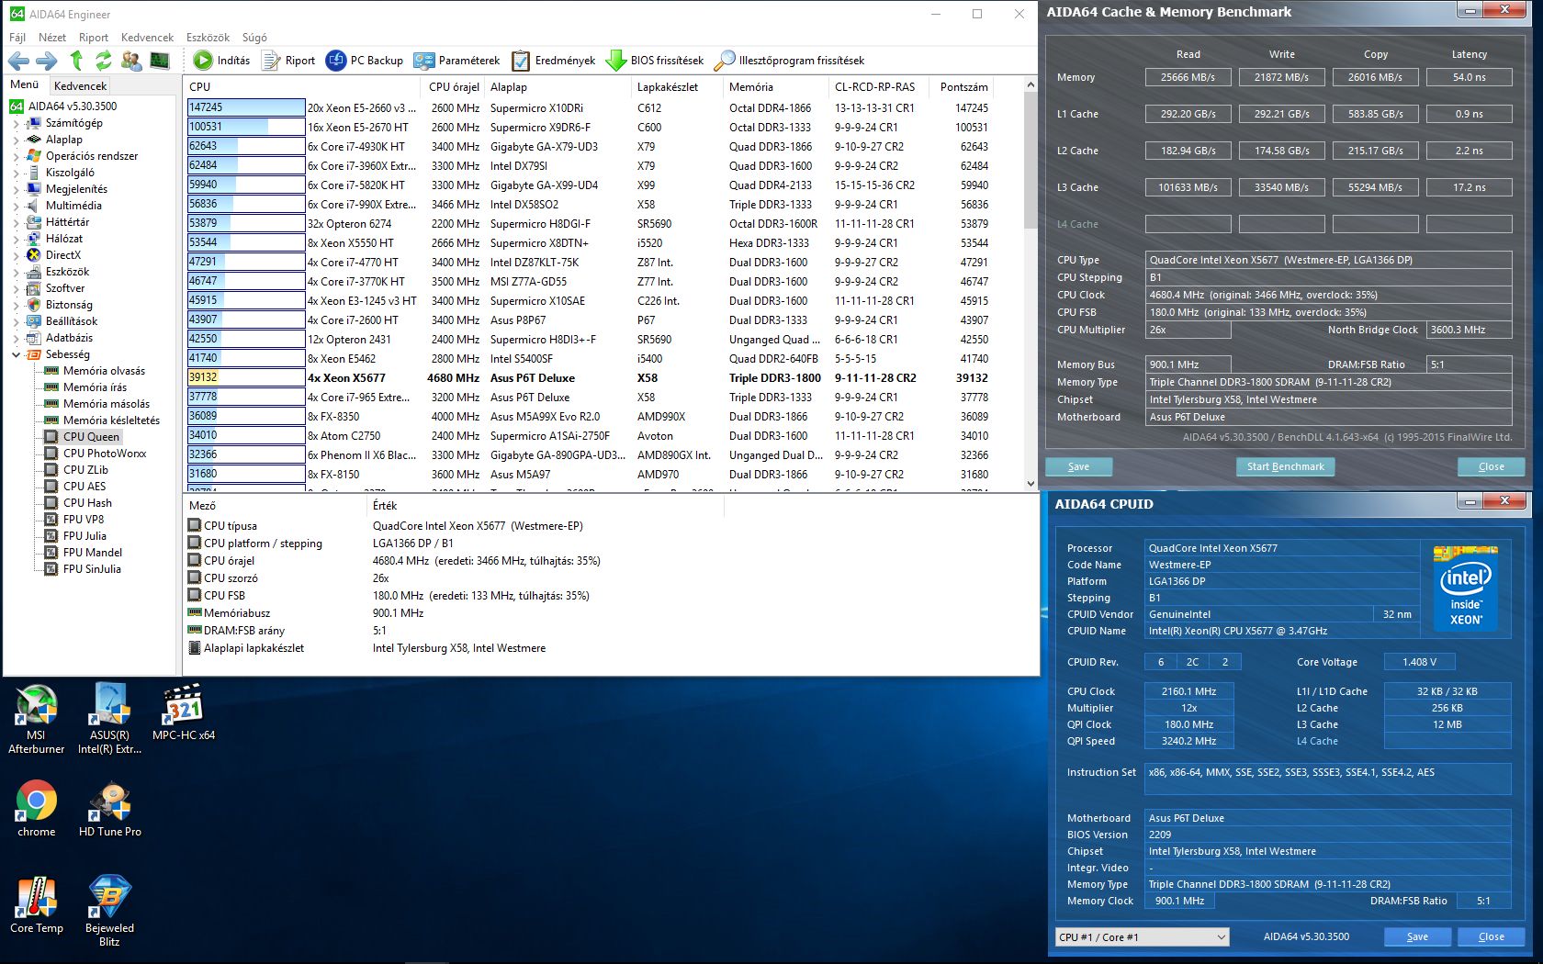This screenshot has height=964, width=1543.
Task: Switch to the Kedvencek sidebar tab
Action: [81, 85]
